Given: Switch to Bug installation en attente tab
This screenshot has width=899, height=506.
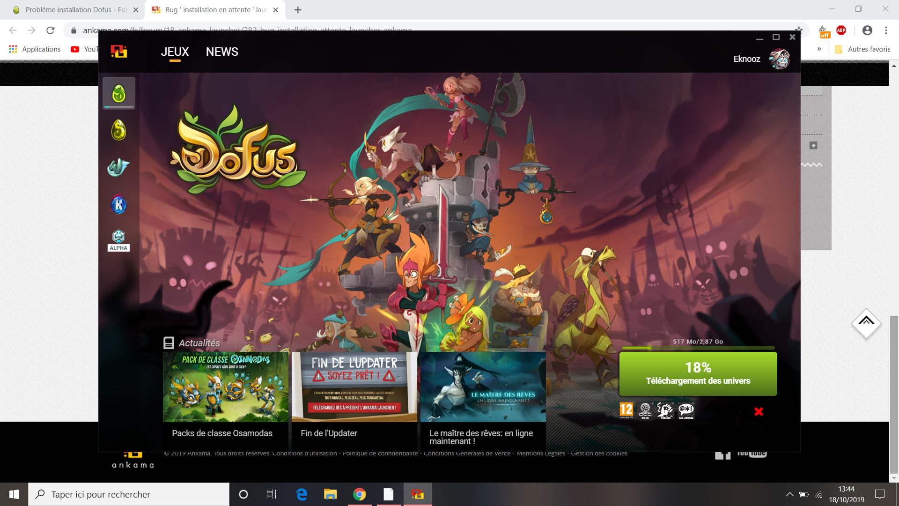Looking at the screenshot, I should tap(215, 10).
